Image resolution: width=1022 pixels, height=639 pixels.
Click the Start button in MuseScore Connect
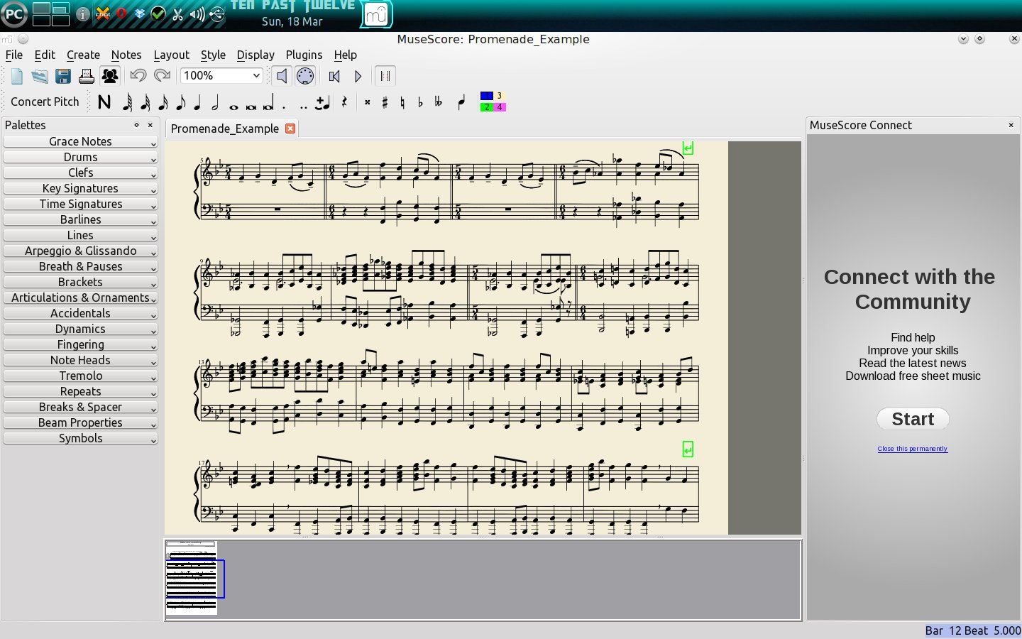pos(913,419)
